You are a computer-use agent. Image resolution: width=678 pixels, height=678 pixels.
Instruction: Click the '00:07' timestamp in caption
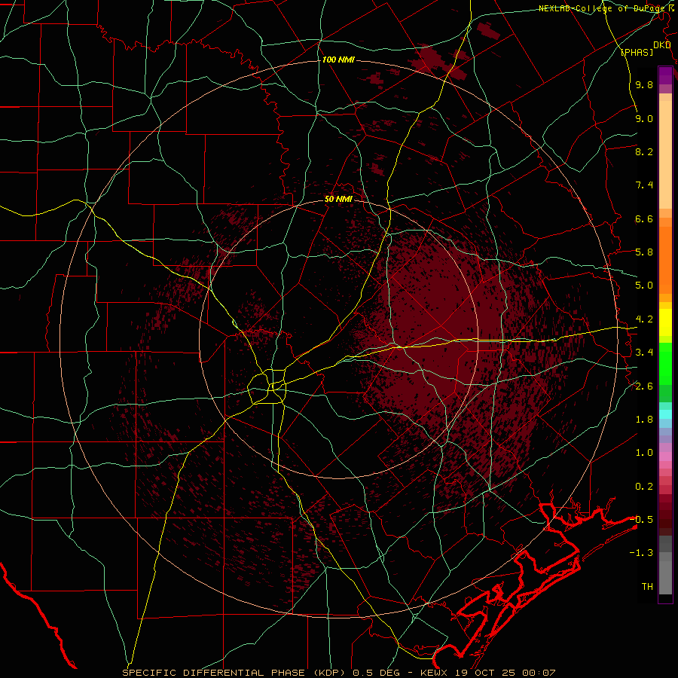540,673
